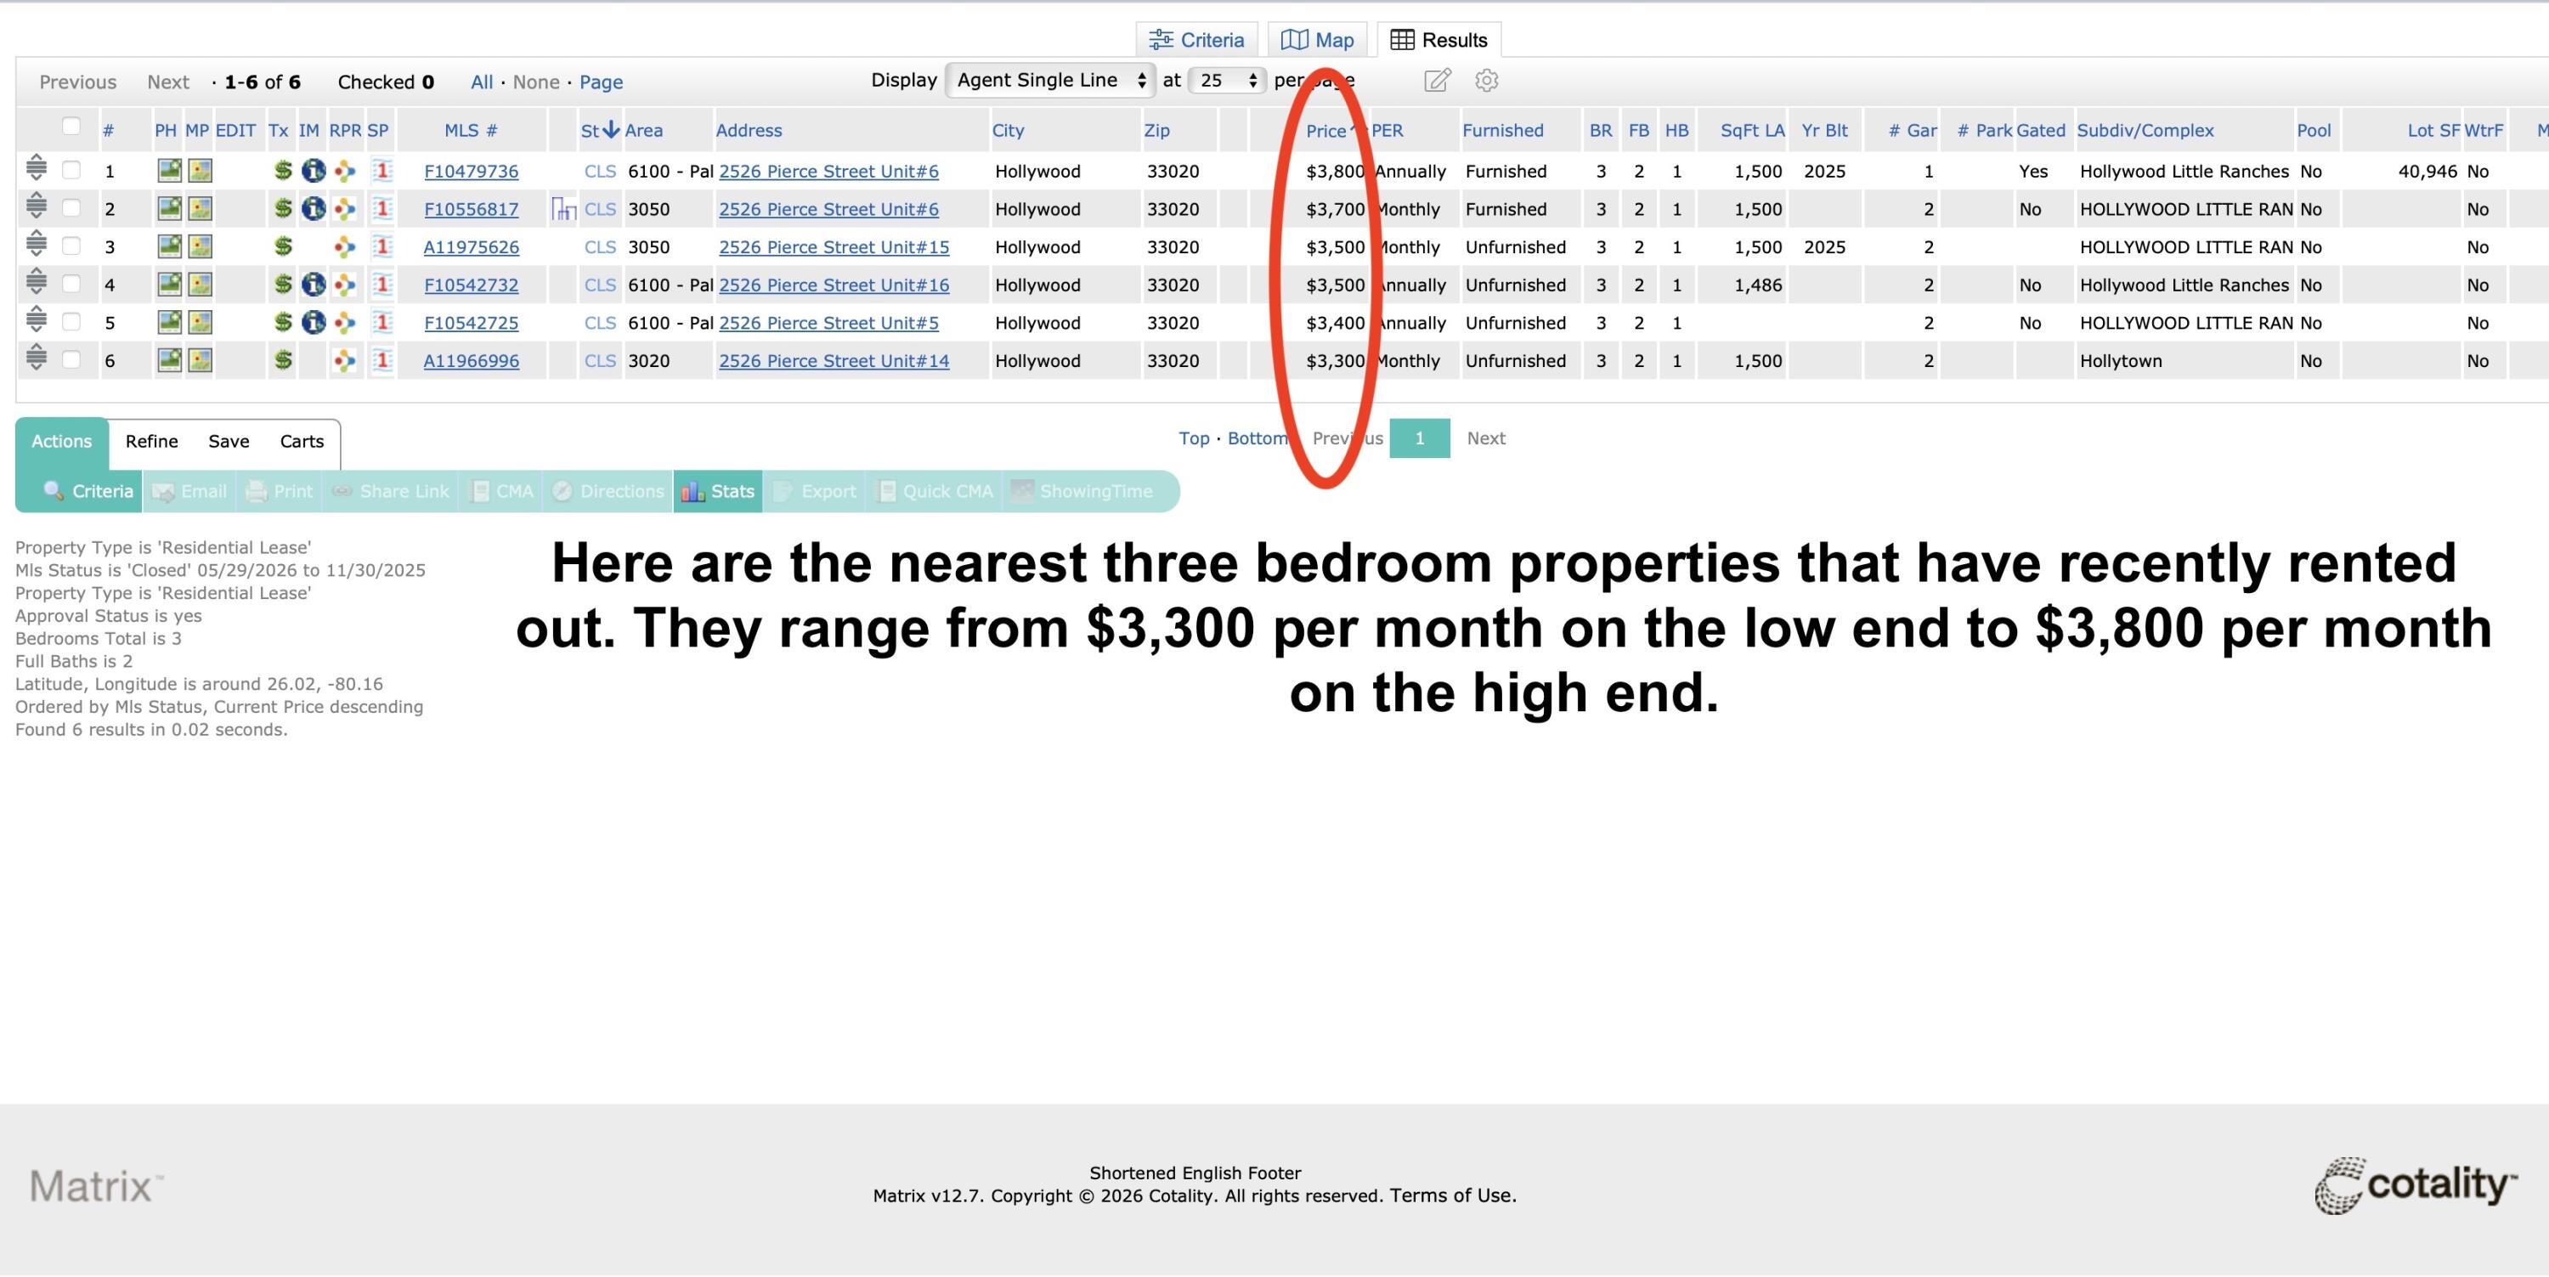Open photos icon for listing row 1
Screen dimensions: 2549x1277
click(x=169, y=171)
